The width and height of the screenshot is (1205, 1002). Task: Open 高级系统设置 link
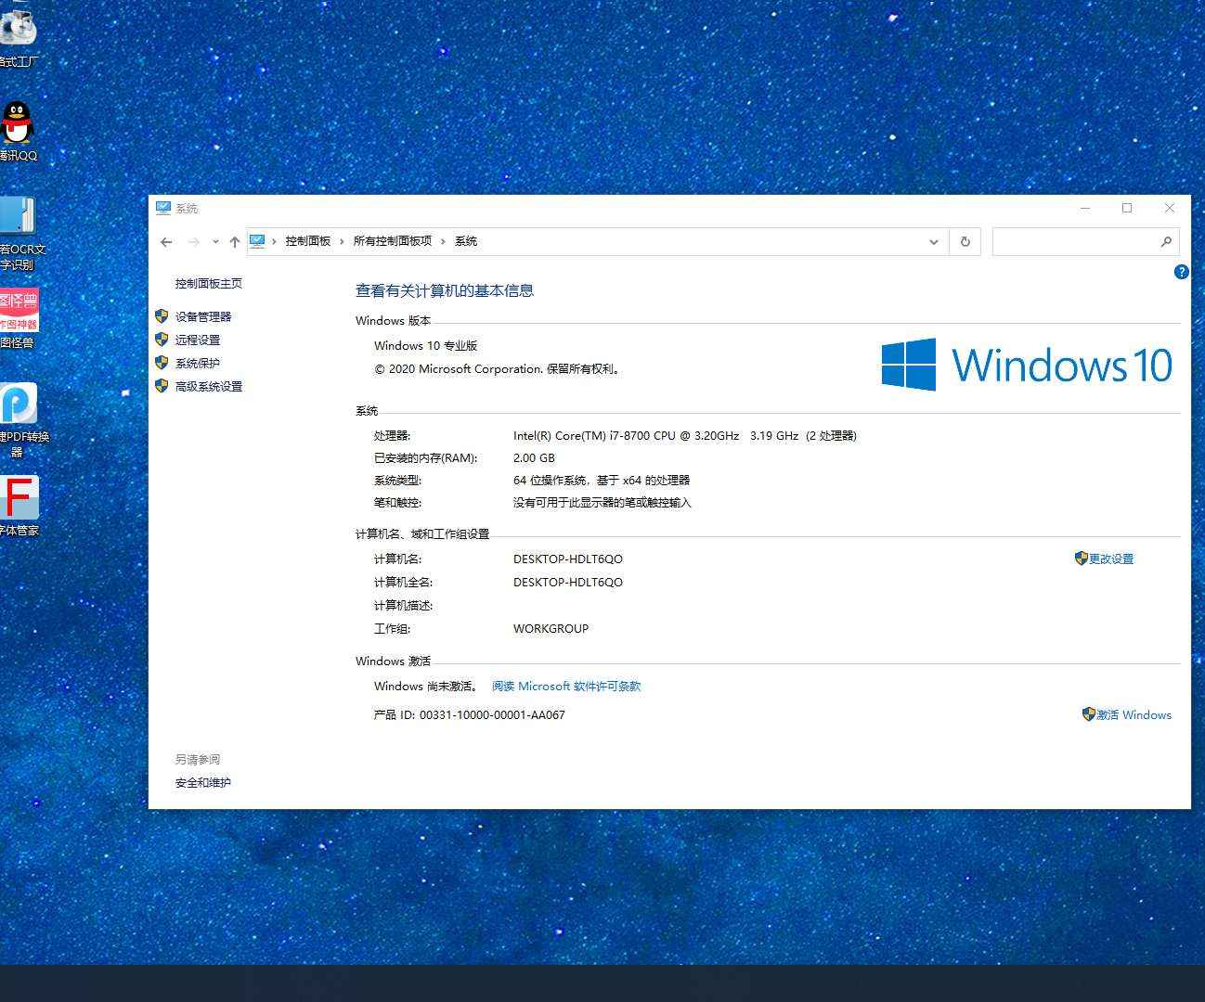coord(209,386)
